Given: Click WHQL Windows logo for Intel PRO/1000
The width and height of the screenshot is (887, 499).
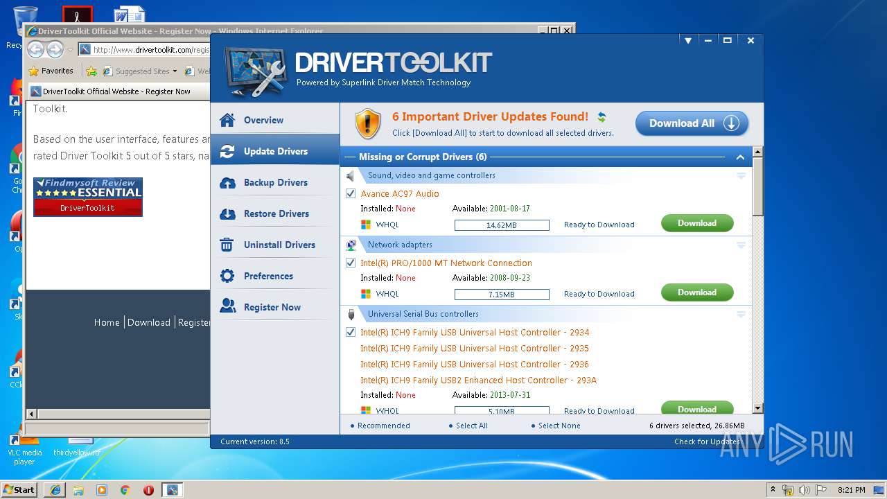Looking at the screenshot, I should click(366, 294).
